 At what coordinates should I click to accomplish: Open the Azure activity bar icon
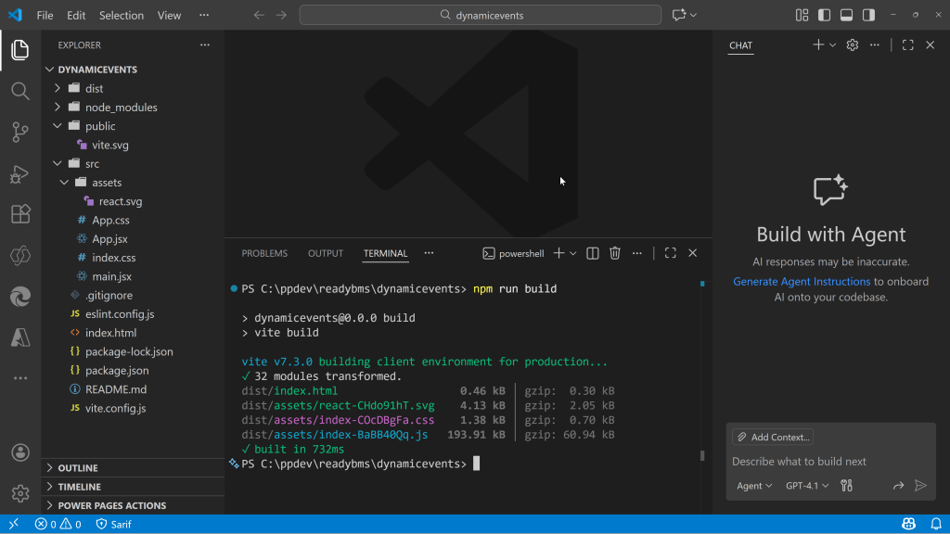tap(19, 337)
